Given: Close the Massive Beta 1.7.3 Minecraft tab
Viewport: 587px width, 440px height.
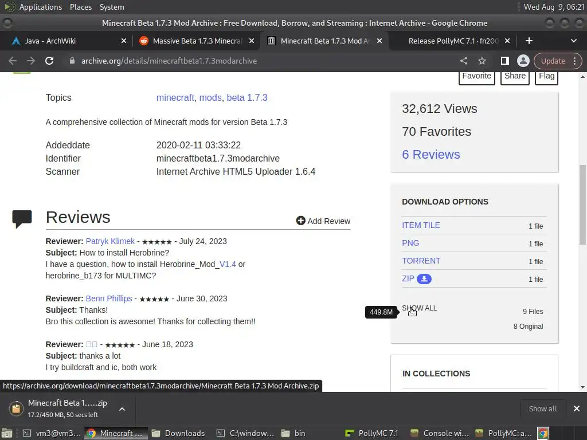Looking at the screenshot, I should (x=252, y=41).
